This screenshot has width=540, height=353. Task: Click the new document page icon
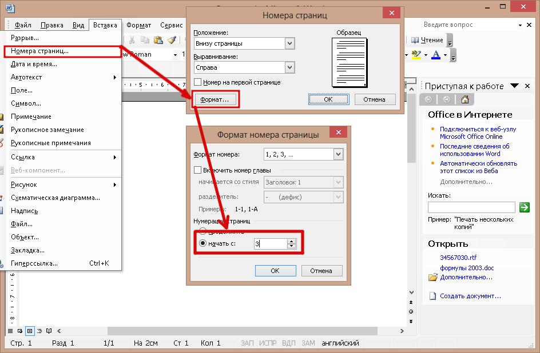tap(432, 296)
